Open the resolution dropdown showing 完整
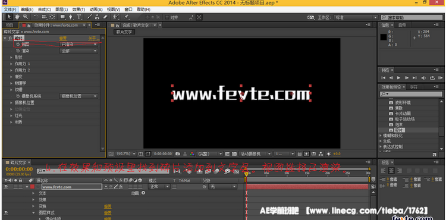This screenshot has height=220, width=446. tap(210, 154)
